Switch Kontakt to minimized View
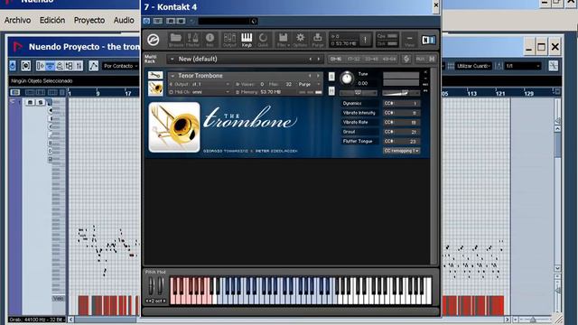This screenshot has width=578, height=325. [x=409, y=40]
